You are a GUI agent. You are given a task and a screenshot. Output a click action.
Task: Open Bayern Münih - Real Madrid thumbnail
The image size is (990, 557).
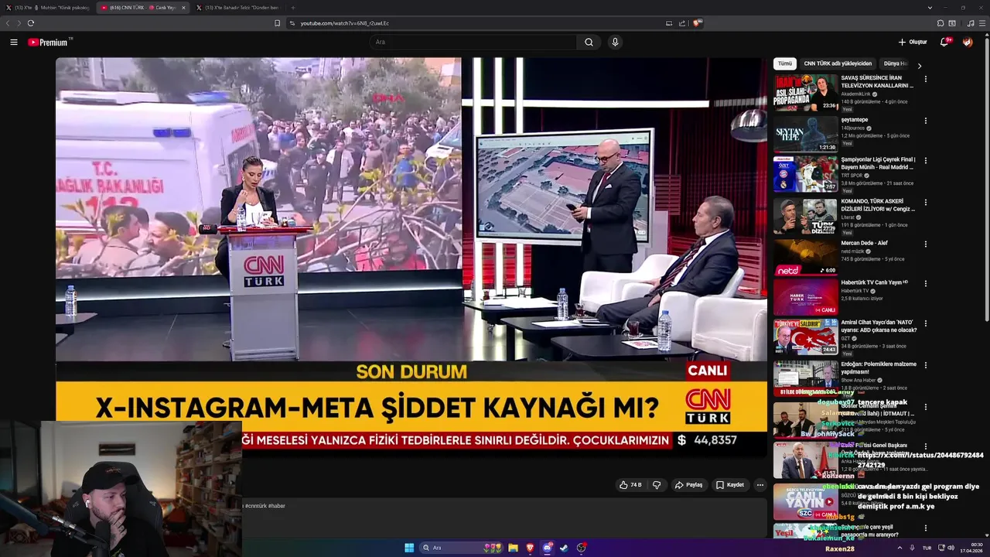[x=806, y=174]
